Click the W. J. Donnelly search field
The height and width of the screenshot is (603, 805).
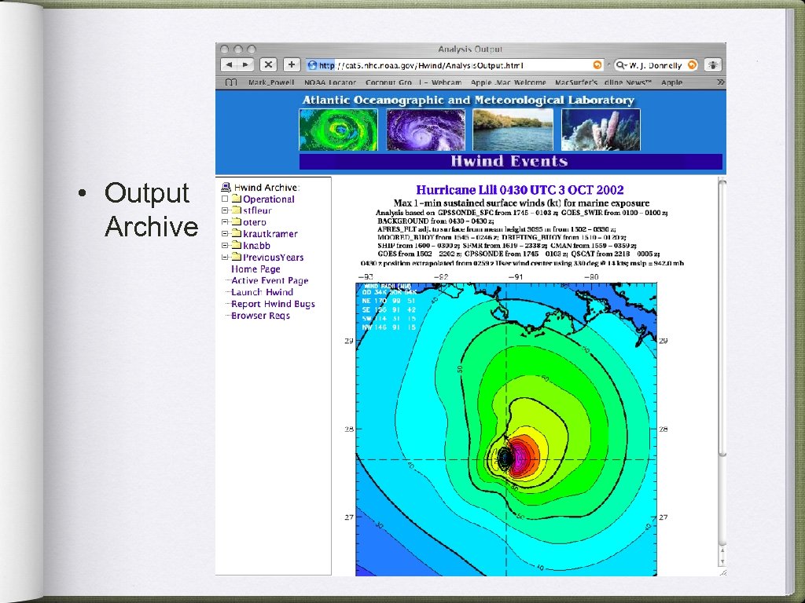point(656,65)
